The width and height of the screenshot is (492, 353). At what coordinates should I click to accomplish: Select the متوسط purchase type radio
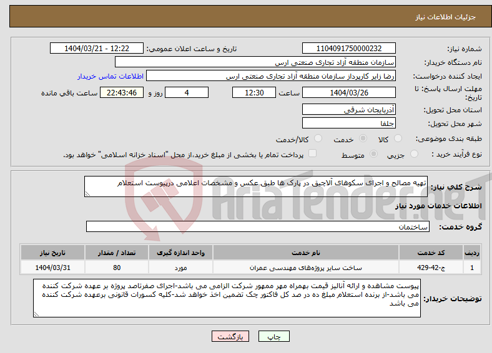tap(374, 153)
